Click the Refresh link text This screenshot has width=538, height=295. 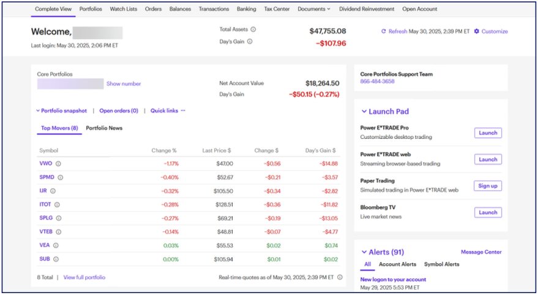(x=398, y=31)
